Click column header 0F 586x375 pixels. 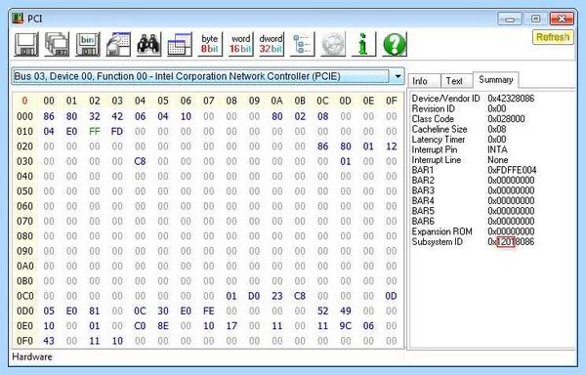392,101
